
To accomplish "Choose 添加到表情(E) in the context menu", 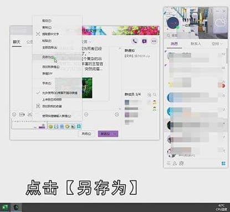I will (x=57, y=67).
